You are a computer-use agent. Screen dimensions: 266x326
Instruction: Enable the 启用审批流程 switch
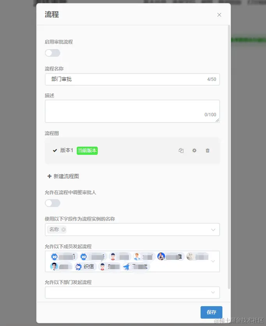(53, 53)
